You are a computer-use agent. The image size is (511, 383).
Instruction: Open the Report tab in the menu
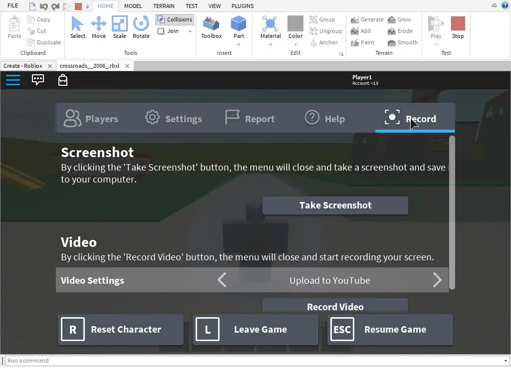tap(250, 118)
